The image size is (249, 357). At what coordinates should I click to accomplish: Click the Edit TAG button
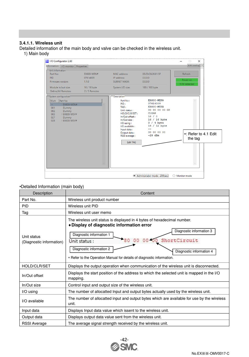(x=131, y=142)
